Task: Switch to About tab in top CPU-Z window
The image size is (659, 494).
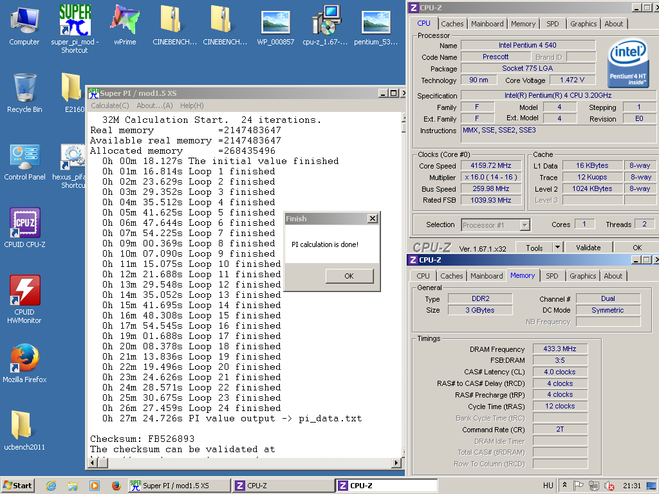Action: (613, 24)
